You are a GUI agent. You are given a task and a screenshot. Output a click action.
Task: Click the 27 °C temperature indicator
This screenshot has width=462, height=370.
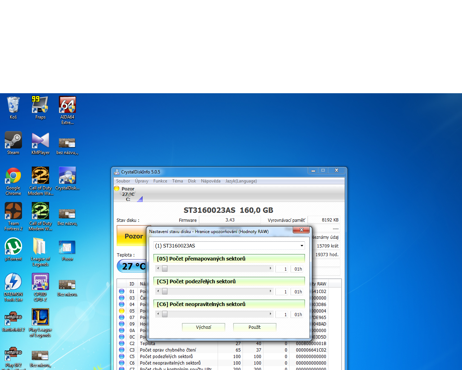(132, 266)
